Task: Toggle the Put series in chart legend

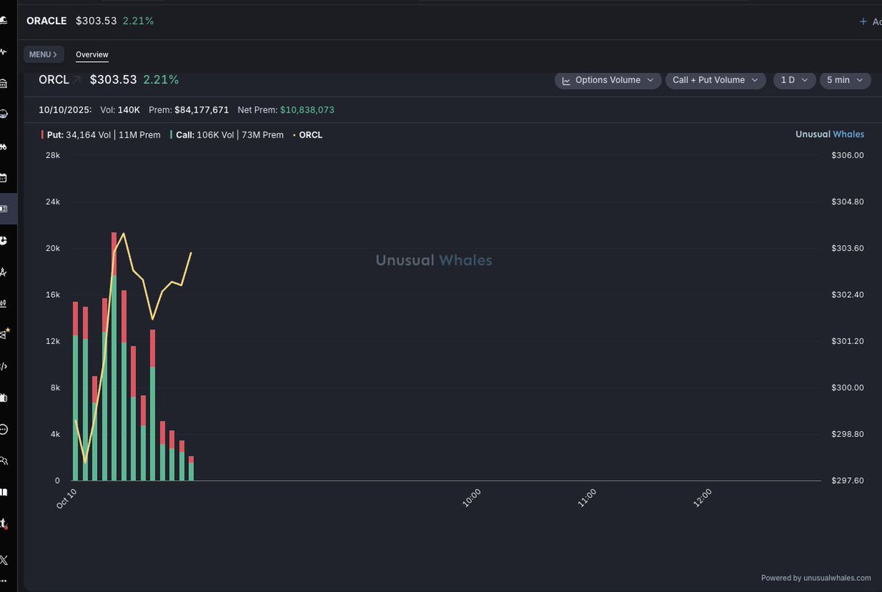Action: coord(100,135)
